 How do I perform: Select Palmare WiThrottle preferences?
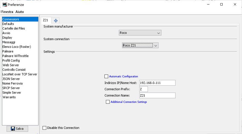pyautogui.click(x=15, y=56)
